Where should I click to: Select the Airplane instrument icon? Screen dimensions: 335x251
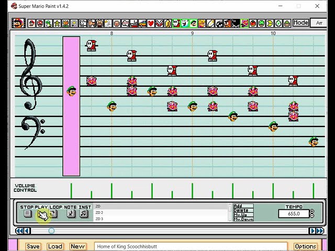[x=126, y=23]
